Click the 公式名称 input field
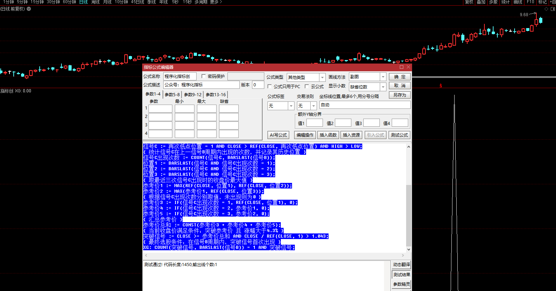This screenshot has height=291, width=556. click(x=180, y=77)
